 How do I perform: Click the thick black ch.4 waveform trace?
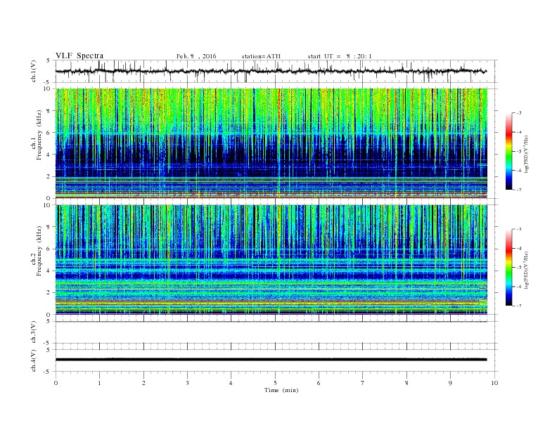[x=271, y=360]
